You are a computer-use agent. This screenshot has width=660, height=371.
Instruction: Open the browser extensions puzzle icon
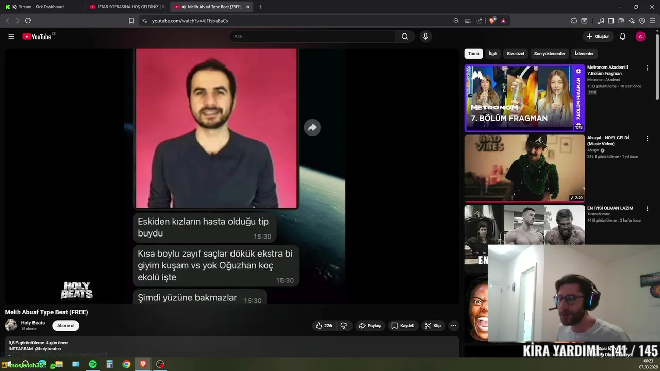(574, 21)
